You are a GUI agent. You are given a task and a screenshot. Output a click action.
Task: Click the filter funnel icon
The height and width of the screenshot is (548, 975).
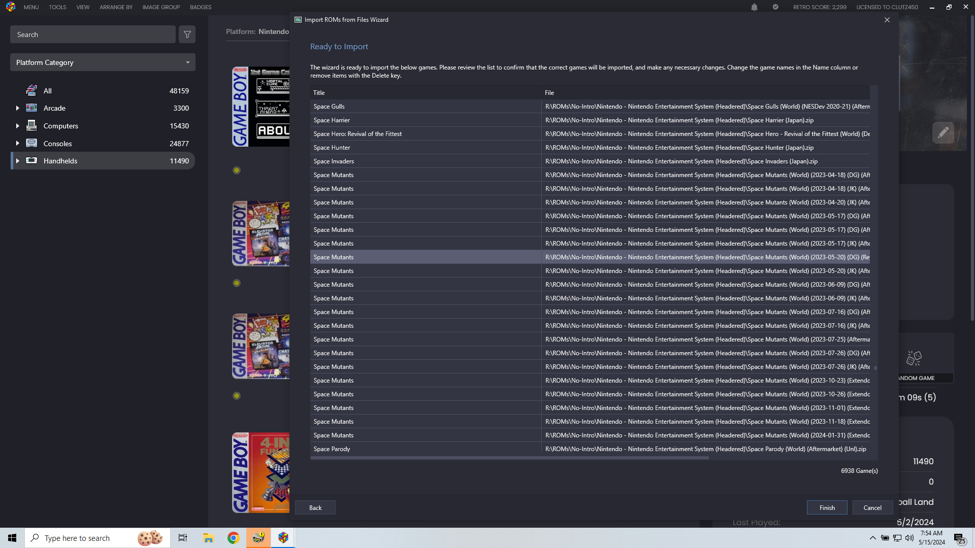click(x=187, y=35)
